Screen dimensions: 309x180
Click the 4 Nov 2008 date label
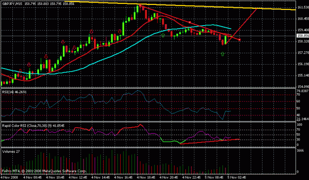(x=9, y=177)
